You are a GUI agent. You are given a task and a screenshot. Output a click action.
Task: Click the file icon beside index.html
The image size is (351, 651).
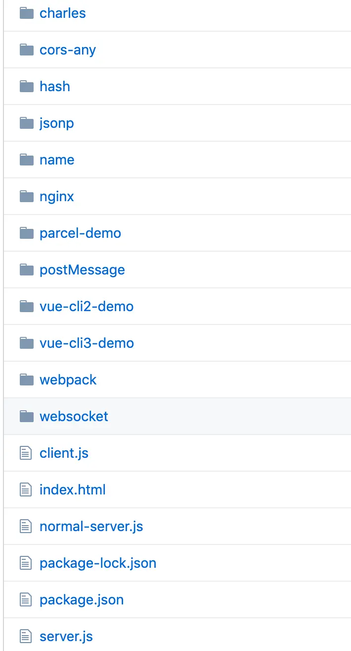(x=26, y=489)
